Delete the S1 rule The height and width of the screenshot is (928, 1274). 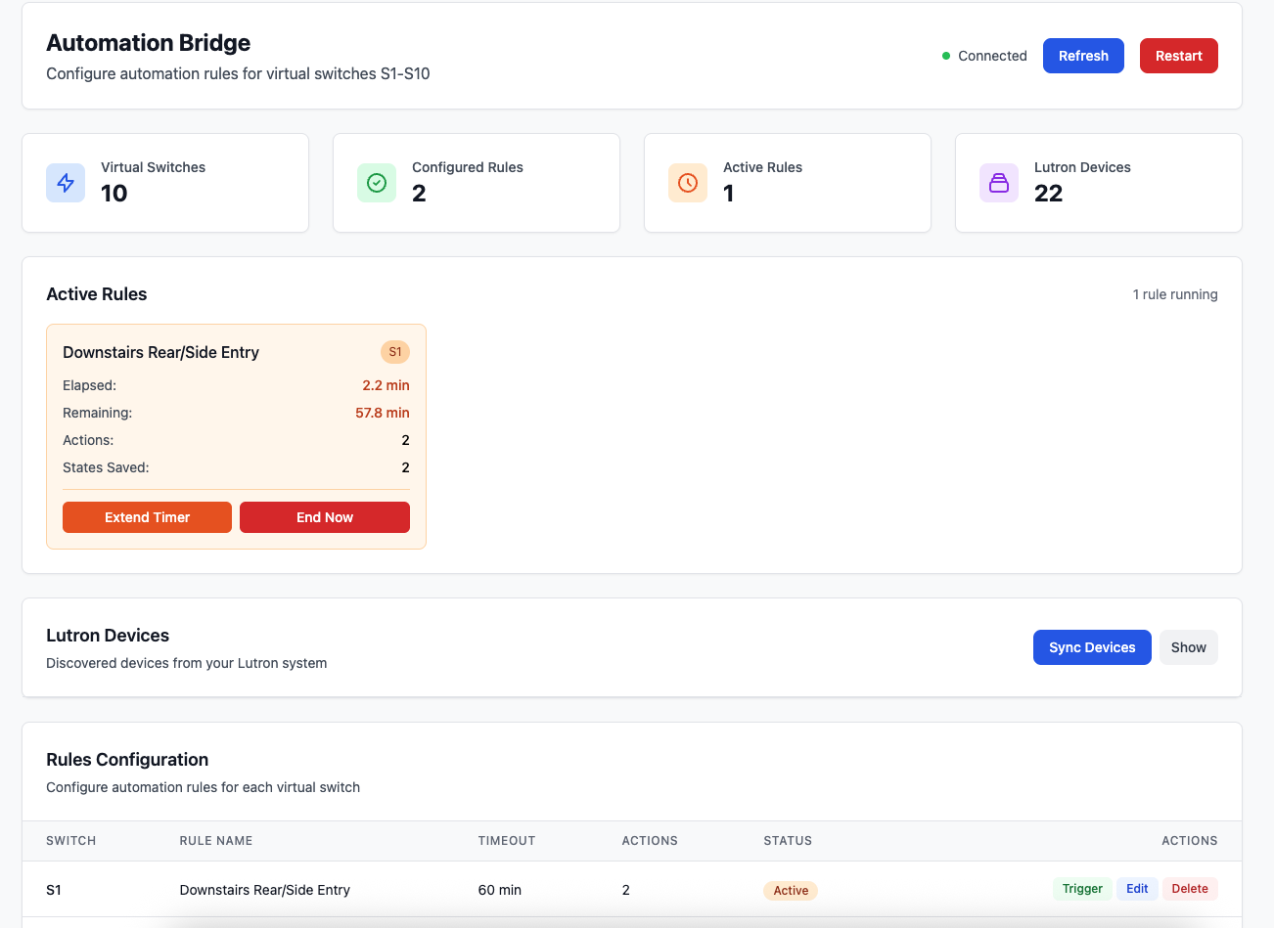pos(1190,889)
